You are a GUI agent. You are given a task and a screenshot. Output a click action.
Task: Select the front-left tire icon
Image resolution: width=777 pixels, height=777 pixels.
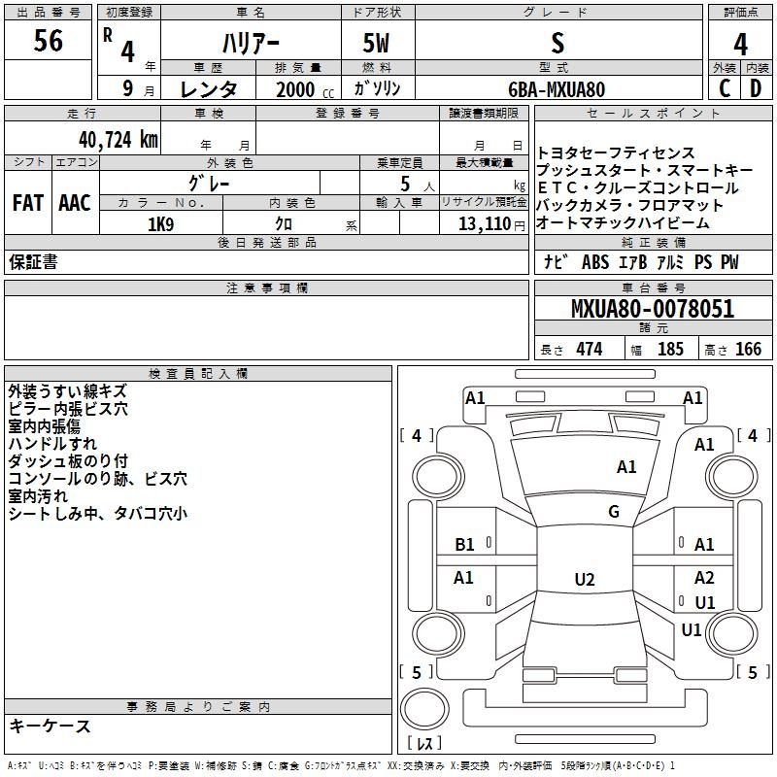coord(438,478)
